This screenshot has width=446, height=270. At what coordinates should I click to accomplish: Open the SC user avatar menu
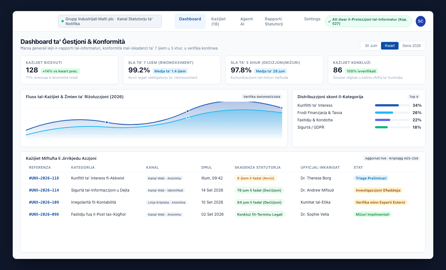point(421,21)
